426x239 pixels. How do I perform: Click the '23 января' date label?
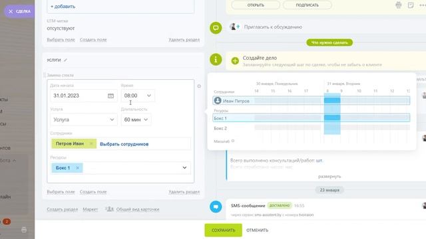[329, 190]
